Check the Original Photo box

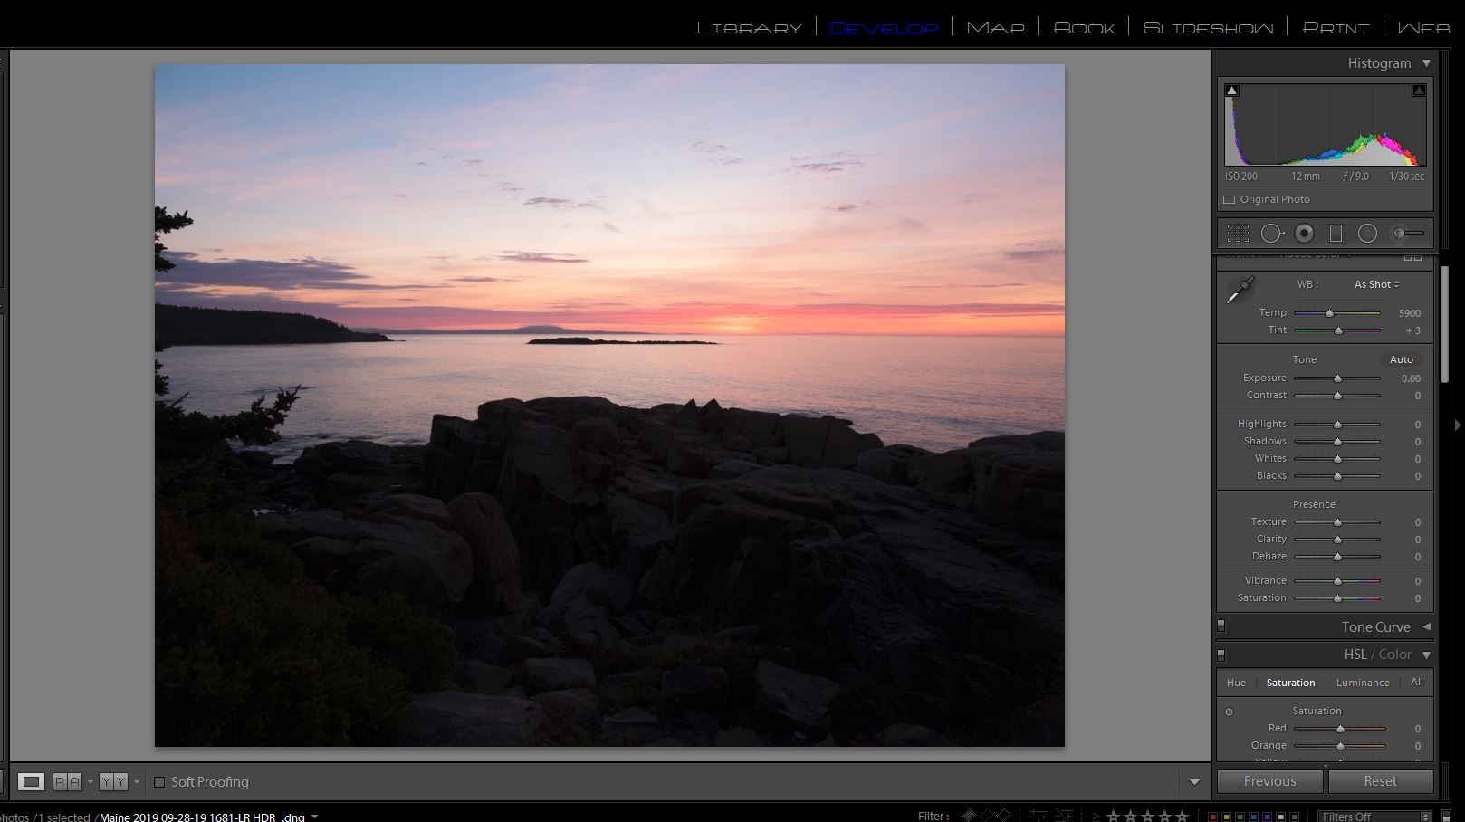pos(1230,199)
